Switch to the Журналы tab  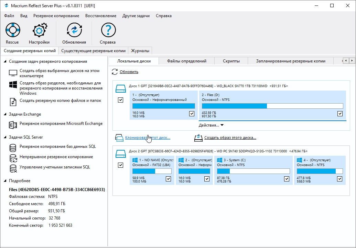(140, 51)
